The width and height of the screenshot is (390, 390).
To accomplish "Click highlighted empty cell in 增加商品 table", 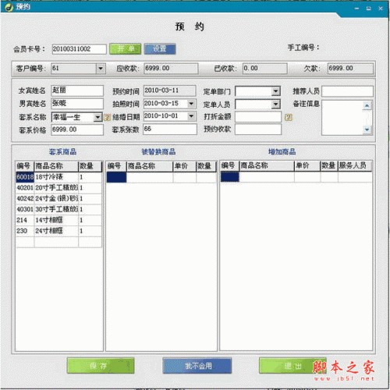I will point(230,177).
